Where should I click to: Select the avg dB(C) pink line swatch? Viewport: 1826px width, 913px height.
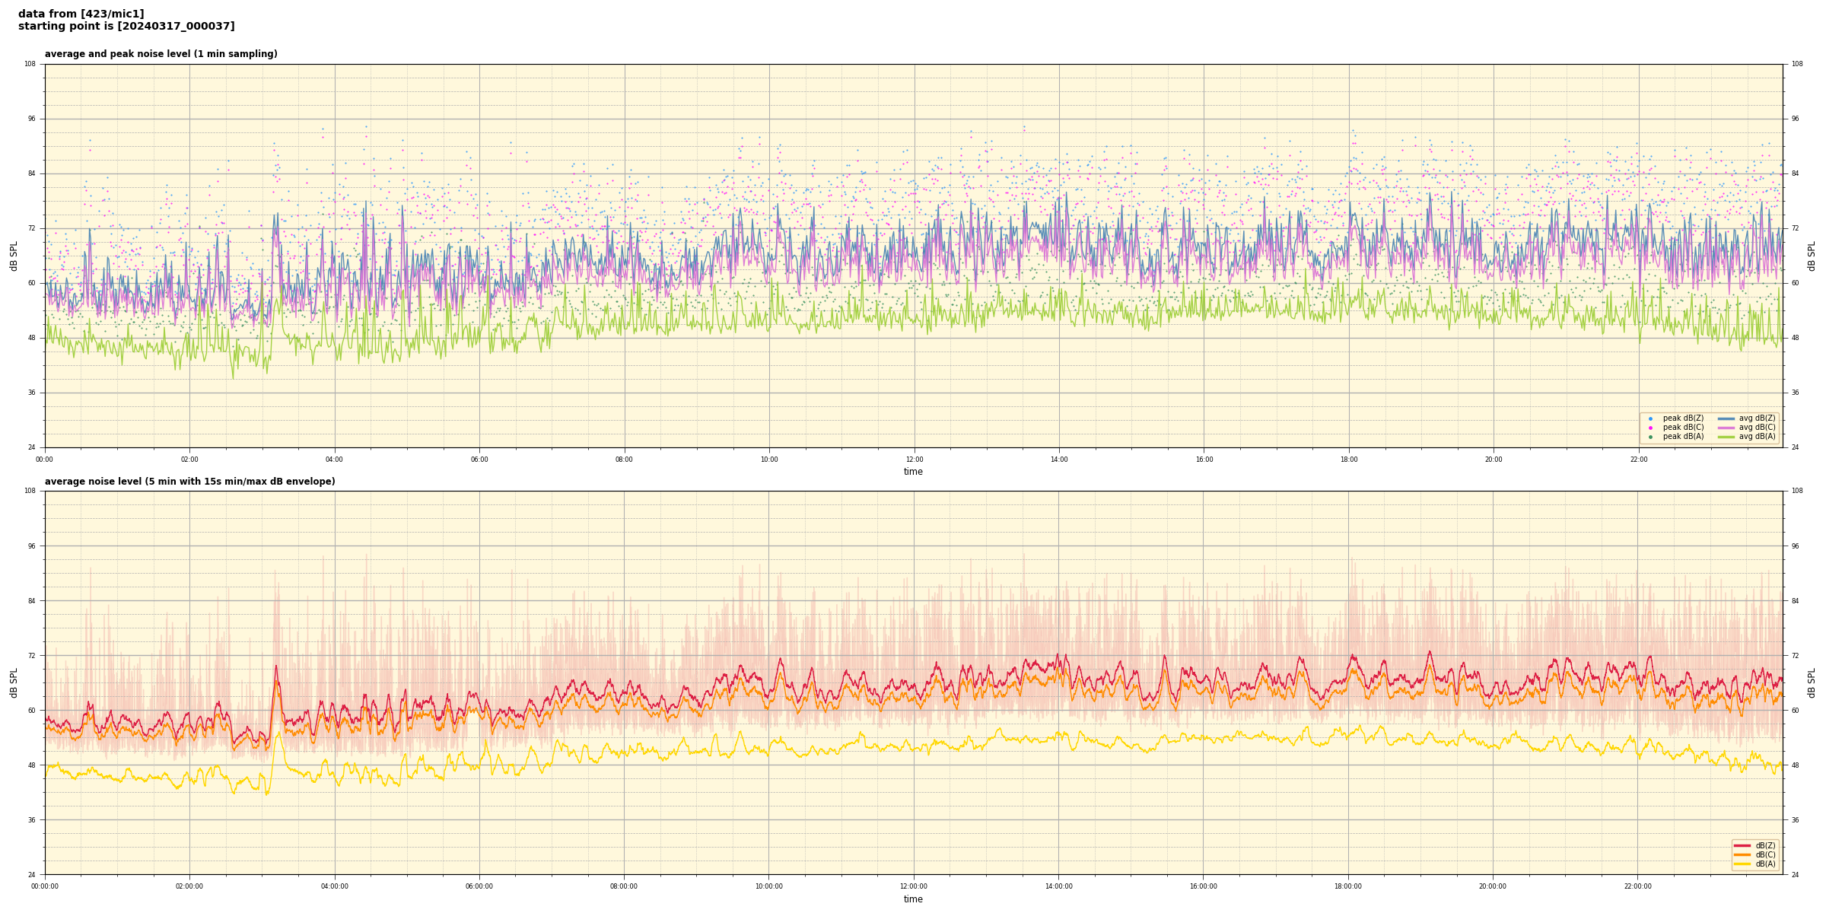coord(1726,428)
